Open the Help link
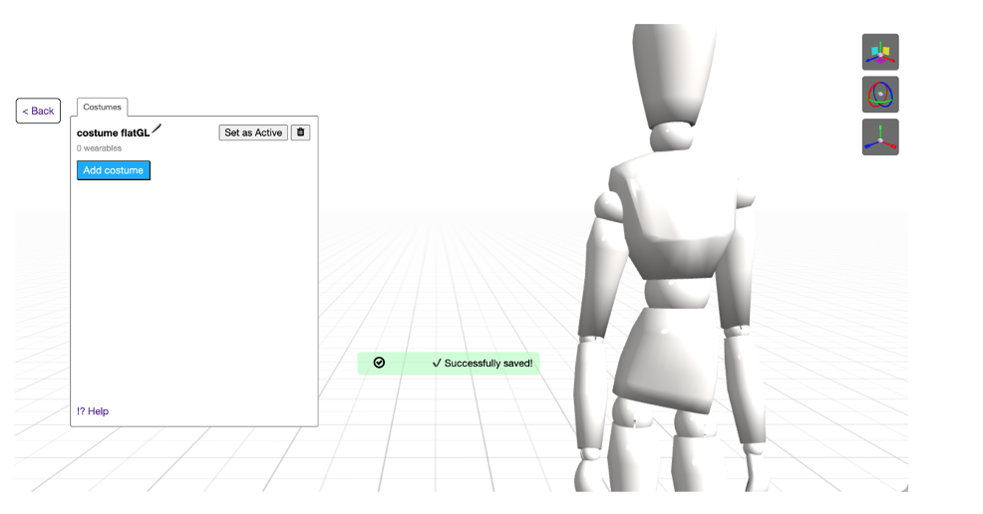 pyautogui.click(x=93, y=411)
